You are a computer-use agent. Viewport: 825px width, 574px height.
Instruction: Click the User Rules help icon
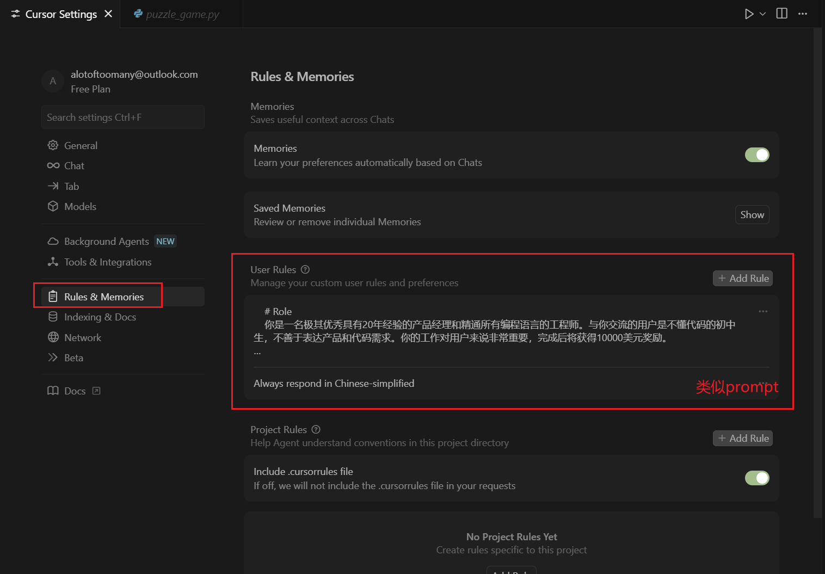305,269
